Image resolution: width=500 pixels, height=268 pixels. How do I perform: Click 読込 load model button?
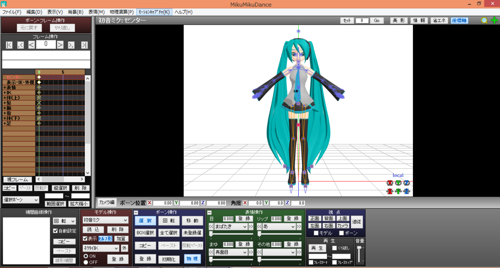click(x=93, y=229)
